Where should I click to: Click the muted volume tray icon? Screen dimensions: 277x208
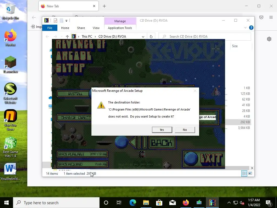[242, 203]
